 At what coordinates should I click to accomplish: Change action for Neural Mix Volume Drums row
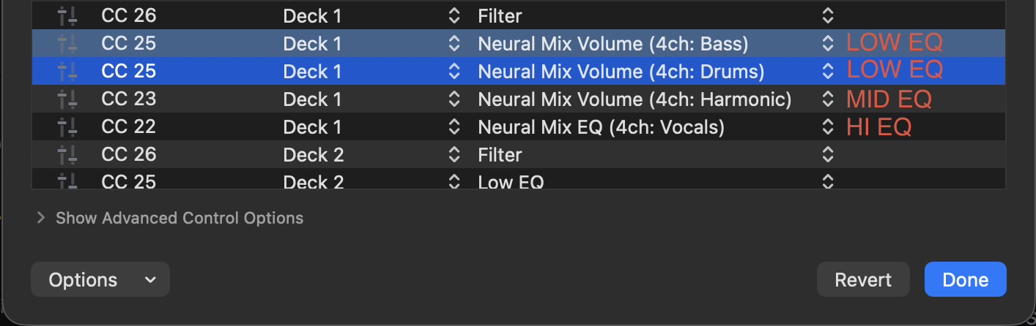pos(827,72)
